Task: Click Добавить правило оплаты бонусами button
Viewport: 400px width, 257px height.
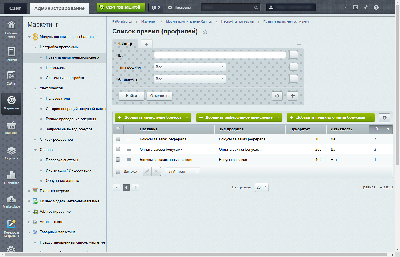Action: 331,117
